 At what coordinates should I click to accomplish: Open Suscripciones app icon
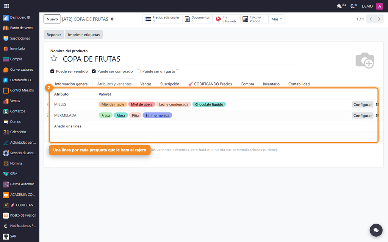[6, 38]
